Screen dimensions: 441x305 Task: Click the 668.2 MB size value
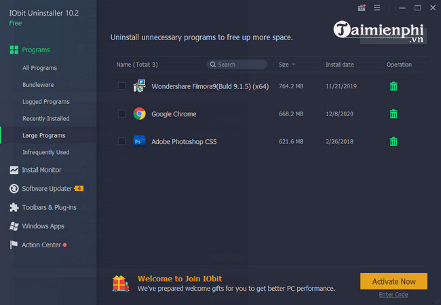click(x=291, y=113)
